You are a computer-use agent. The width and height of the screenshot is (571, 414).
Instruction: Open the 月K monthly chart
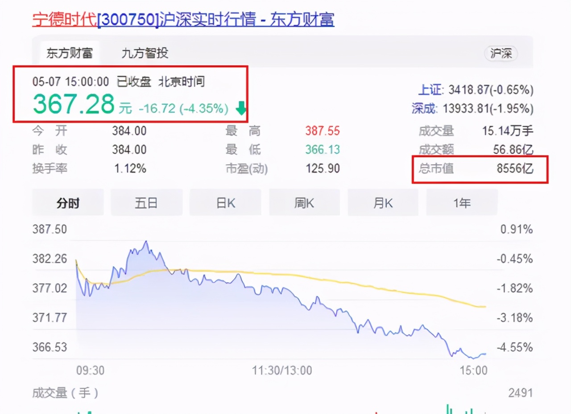tap(383, 203)
